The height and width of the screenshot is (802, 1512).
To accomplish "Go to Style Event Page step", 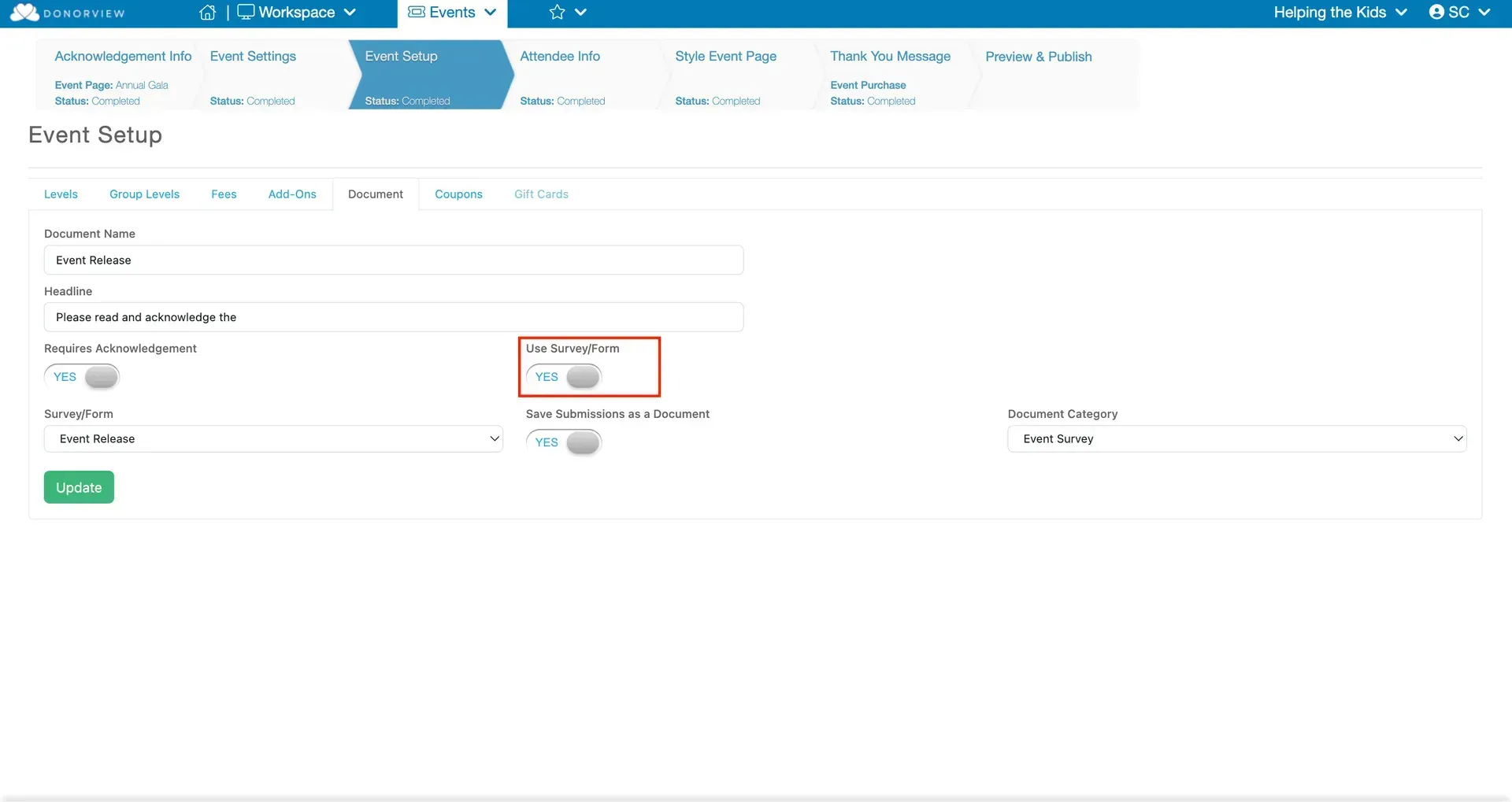I will (725, 57).
